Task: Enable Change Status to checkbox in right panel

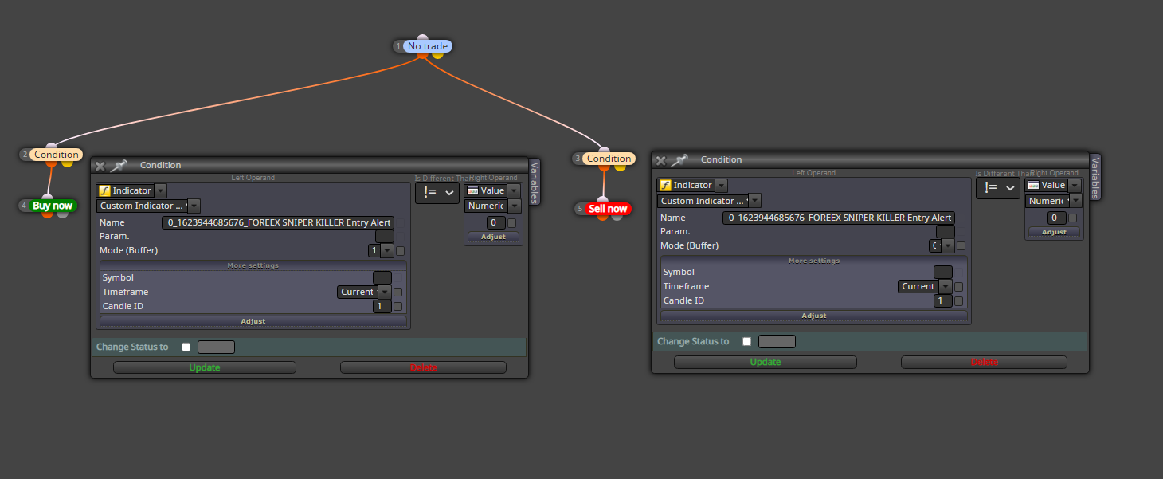Action: [x=747, y=342]
